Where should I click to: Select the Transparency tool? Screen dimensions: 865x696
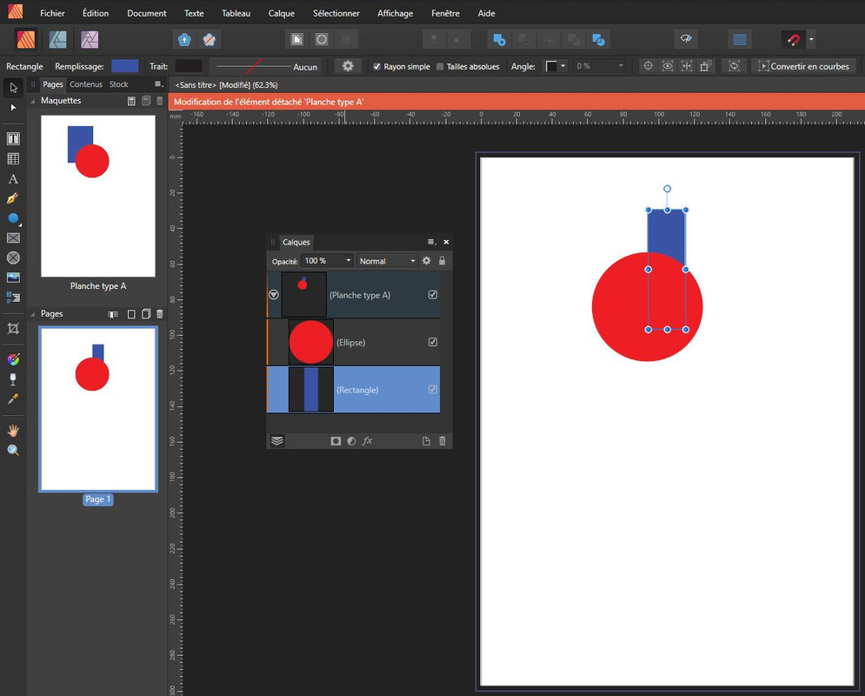point(13,379)
